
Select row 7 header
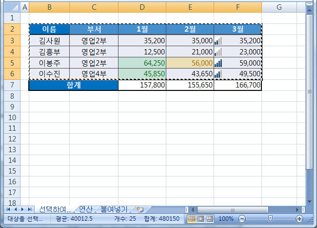click(12, 85)
